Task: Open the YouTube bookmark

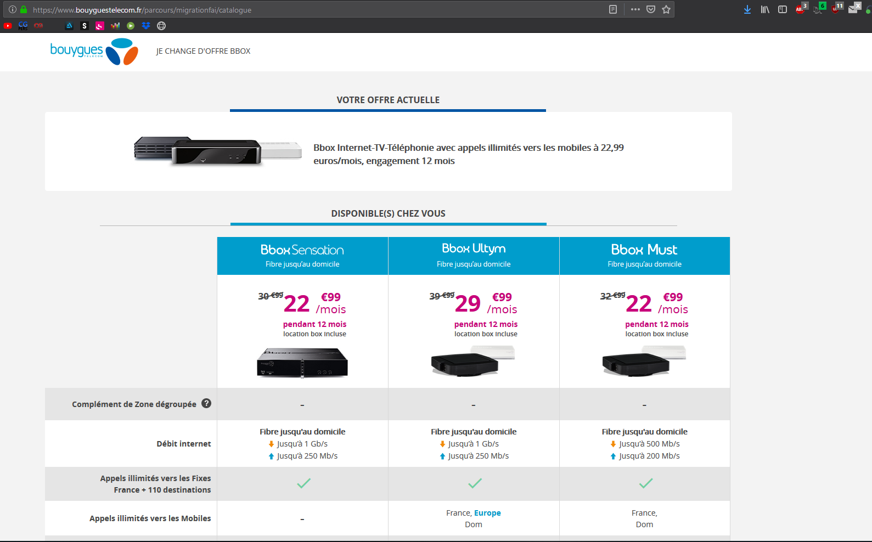Action: [8, 26]
